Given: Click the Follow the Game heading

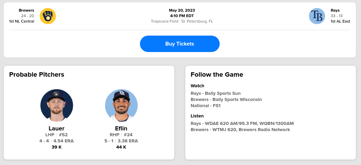Looking at the screenshot, I should (x=217, y=75).
